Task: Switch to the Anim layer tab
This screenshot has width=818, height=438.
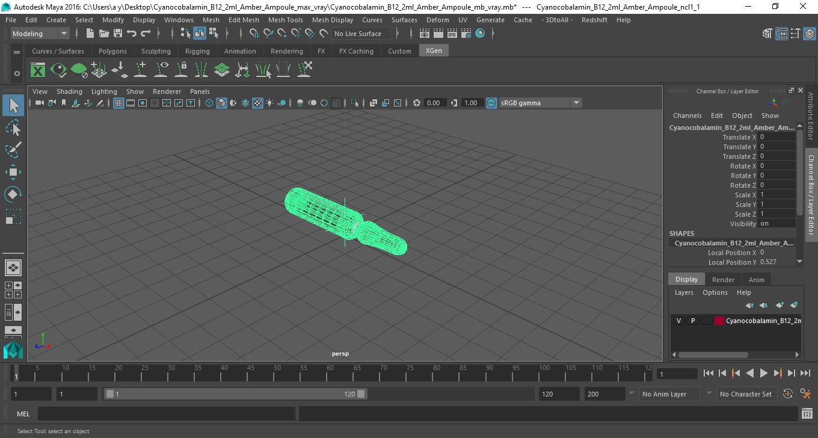Action: click(x=756, y=280)
